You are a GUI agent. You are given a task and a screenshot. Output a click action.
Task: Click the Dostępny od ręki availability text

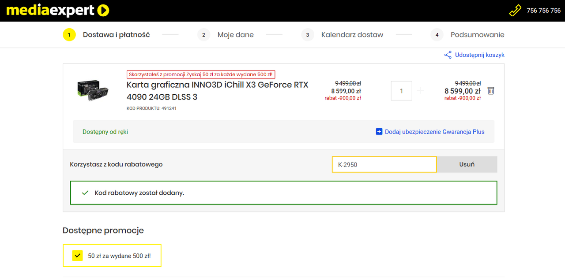105,132
